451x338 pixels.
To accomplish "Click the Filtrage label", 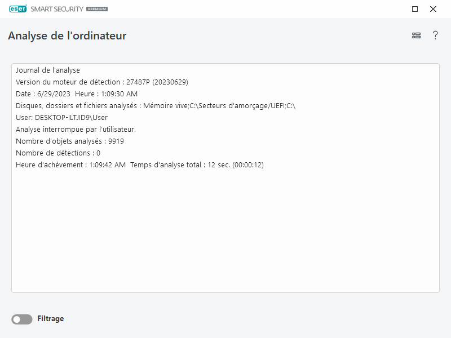I will 51,318.
